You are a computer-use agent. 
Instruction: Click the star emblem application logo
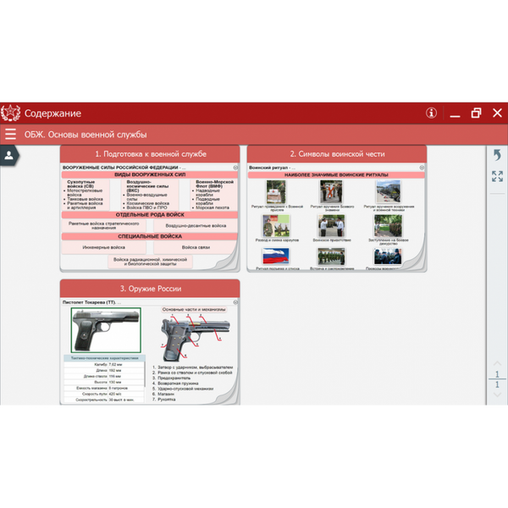(x=11, y=113)
